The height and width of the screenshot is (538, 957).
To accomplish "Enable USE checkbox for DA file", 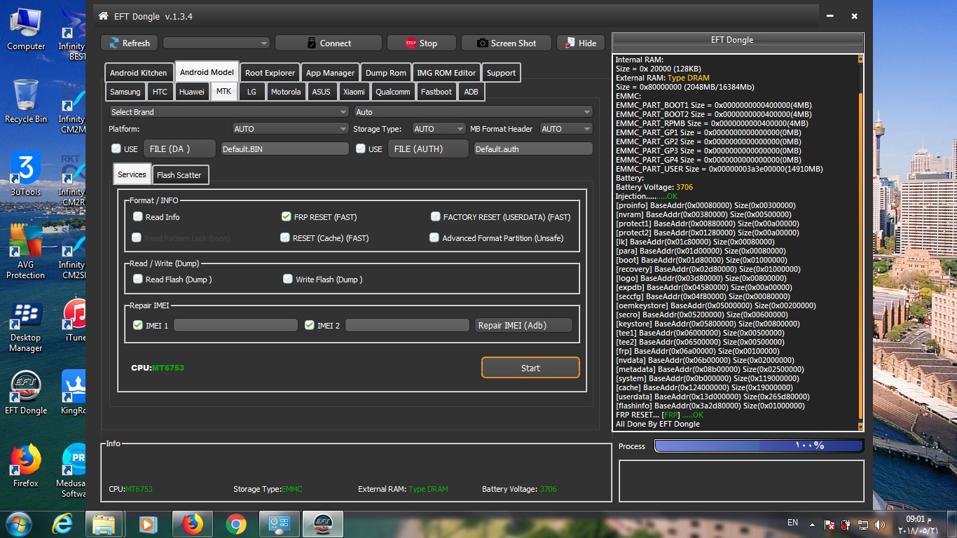I will coord(116,149).
